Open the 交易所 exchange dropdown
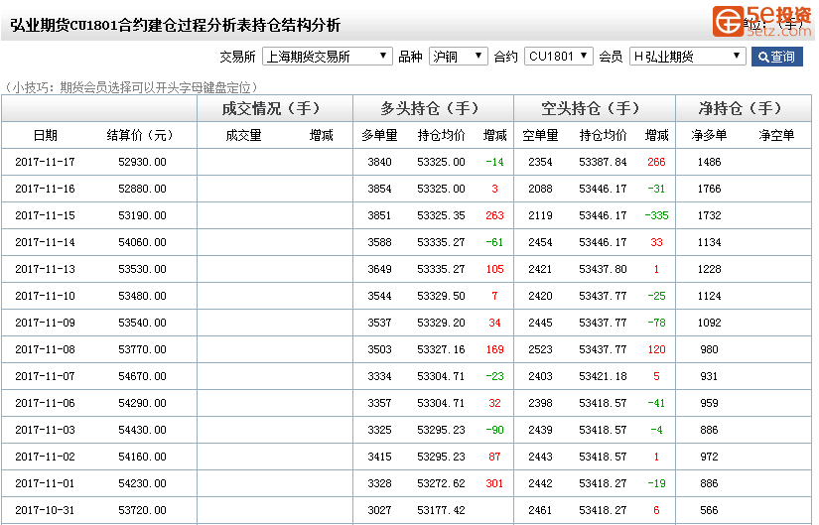 (327, 57)
